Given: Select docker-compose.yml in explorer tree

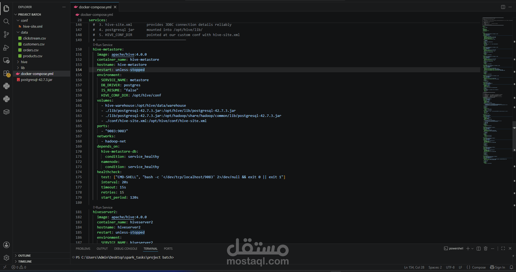Looking at the screenshot, I should click(x=41, y=74).
